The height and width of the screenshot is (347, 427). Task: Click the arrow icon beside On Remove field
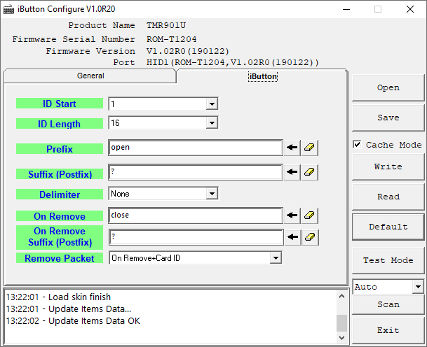pos(292,215)
